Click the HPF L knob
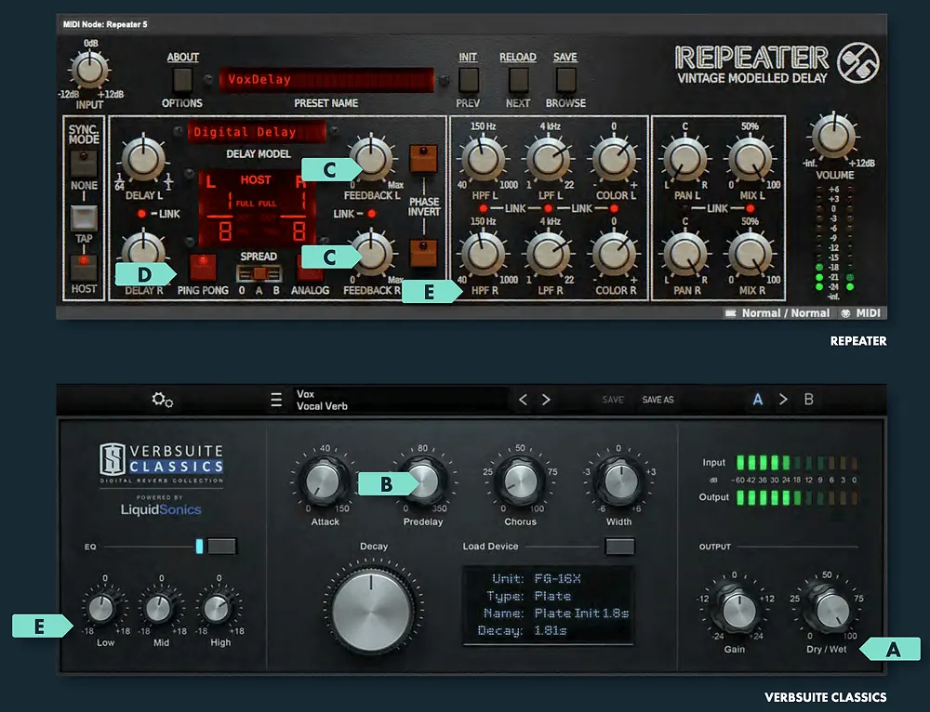Viewport: 930px width, 712px height. (x=484, y=159)
